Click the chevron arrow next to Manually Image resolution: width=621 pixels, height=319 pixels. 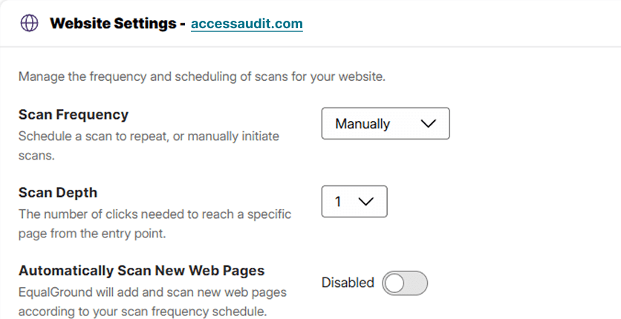(x=429, y=124)
